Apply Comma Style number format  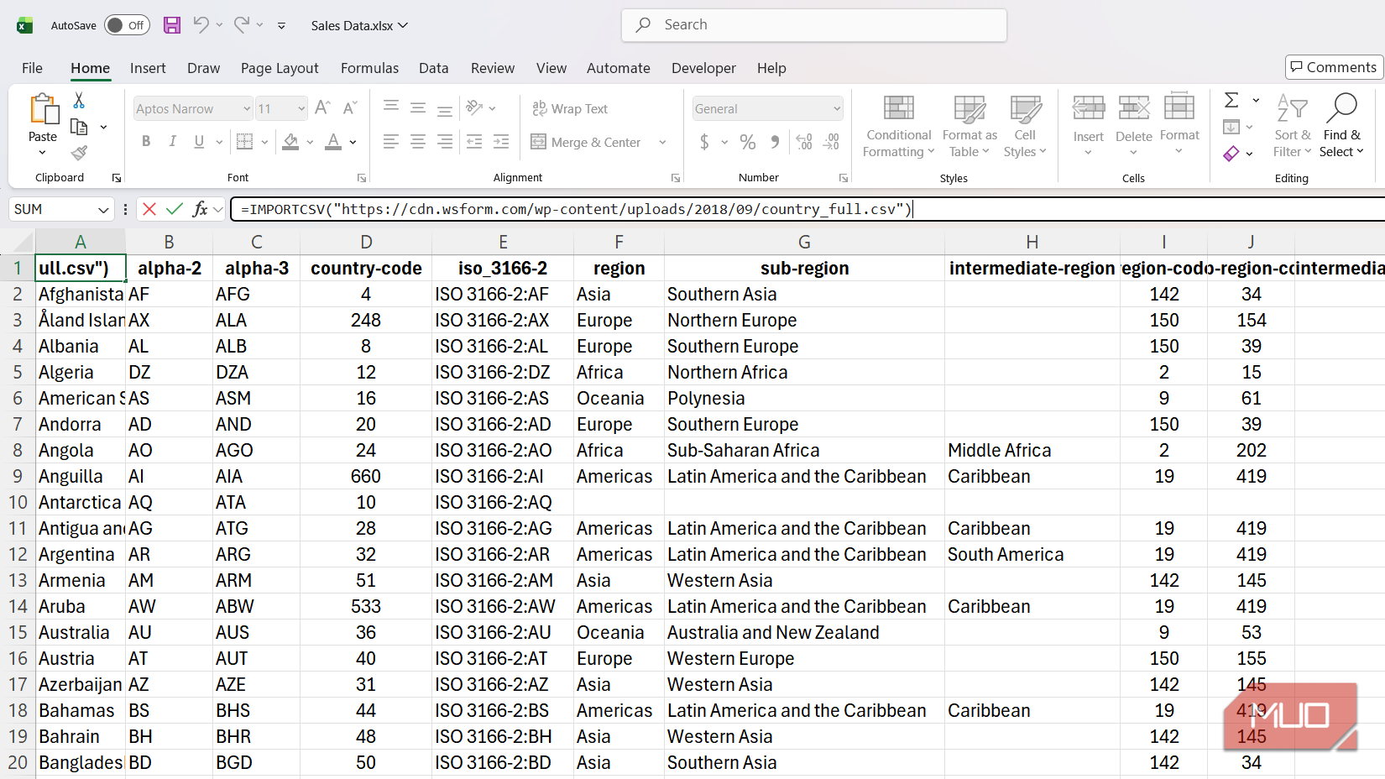775,142
